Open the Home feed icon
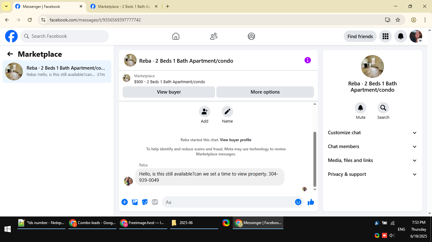This screenshot has width=432, height=242. click(x=176, y=36)
